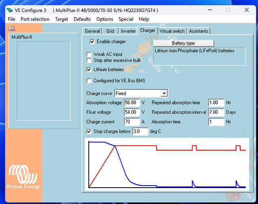Minimize the VE Configure window
The image size is (258, 204).
click(210, 10)
